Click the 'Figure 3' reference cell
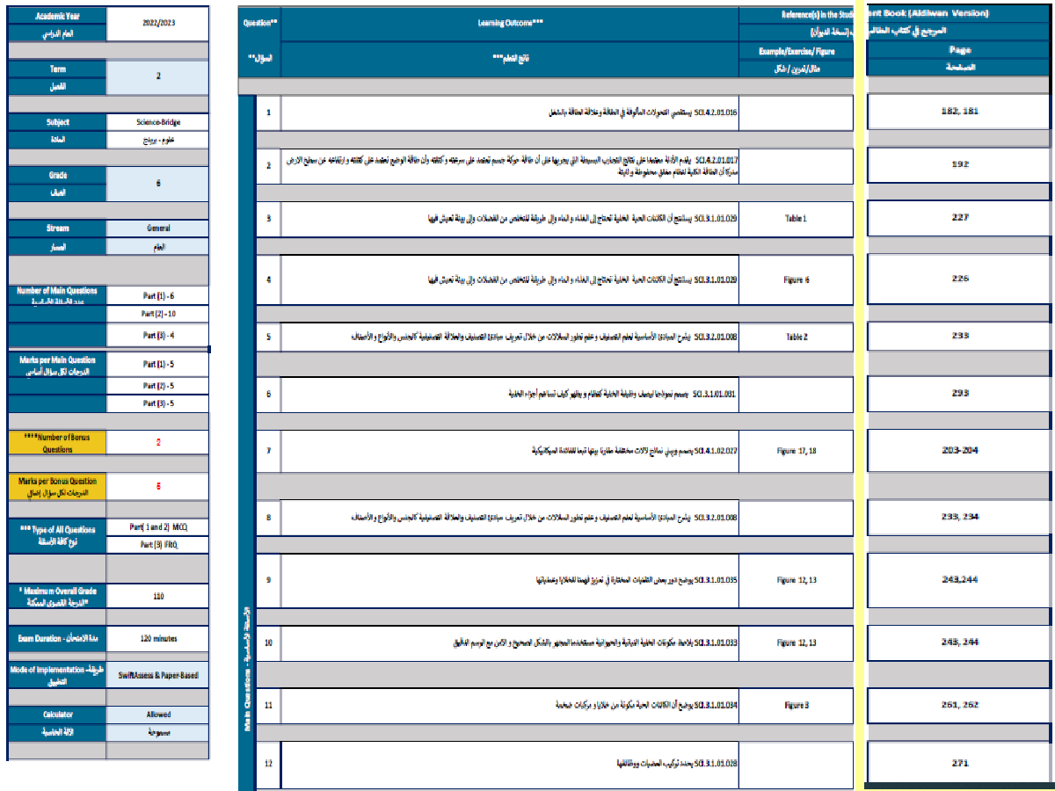The height and width of the screenshot is (791, 1055). [796, 705]
